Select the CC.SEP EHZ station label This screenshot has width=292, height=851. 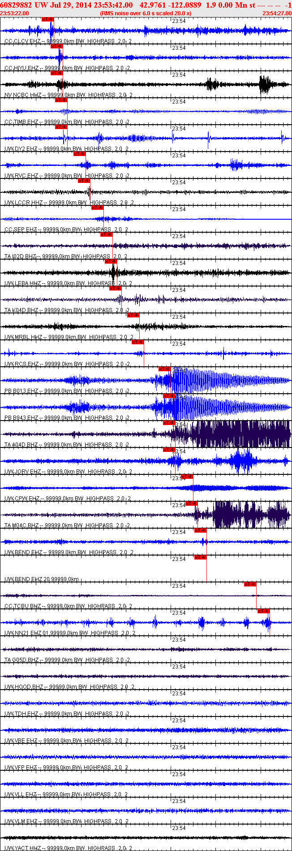66,230
